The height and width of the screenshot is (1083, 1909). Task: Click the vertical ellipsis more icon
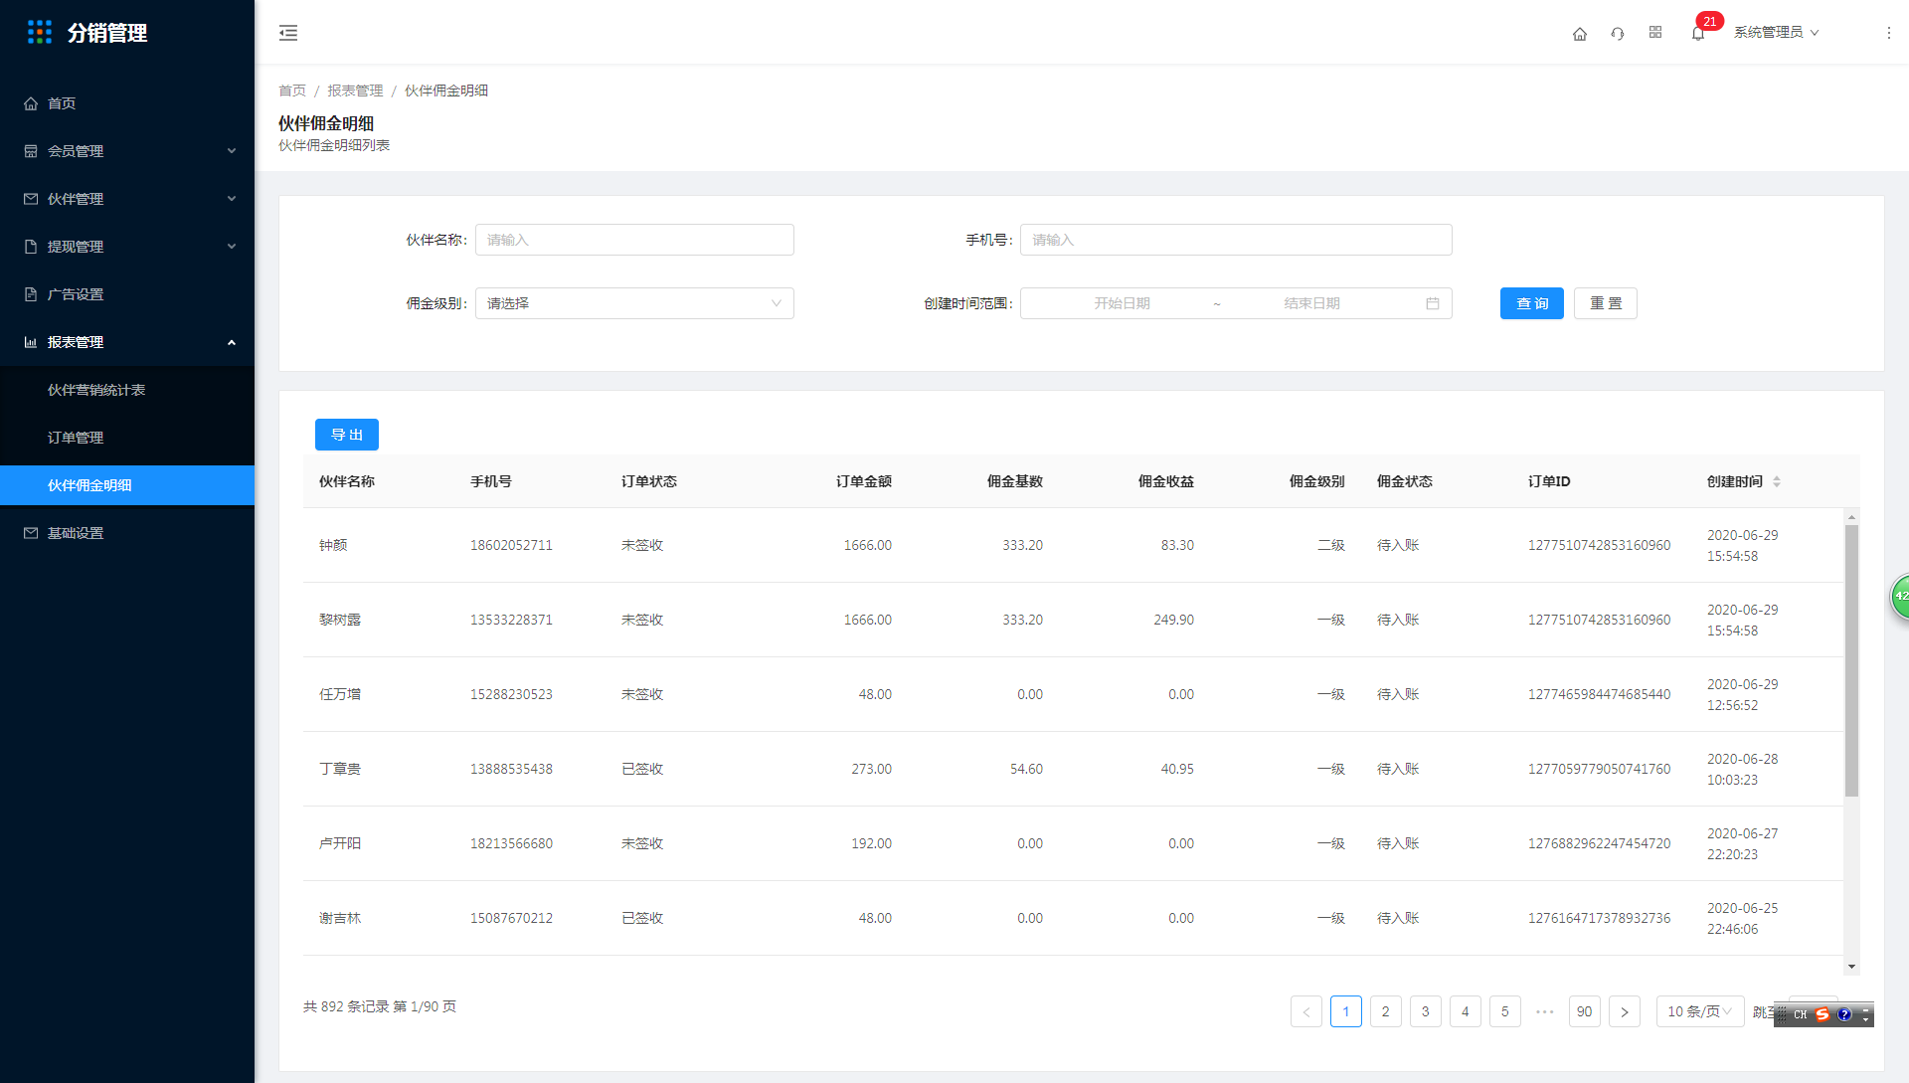(1889, 33)
